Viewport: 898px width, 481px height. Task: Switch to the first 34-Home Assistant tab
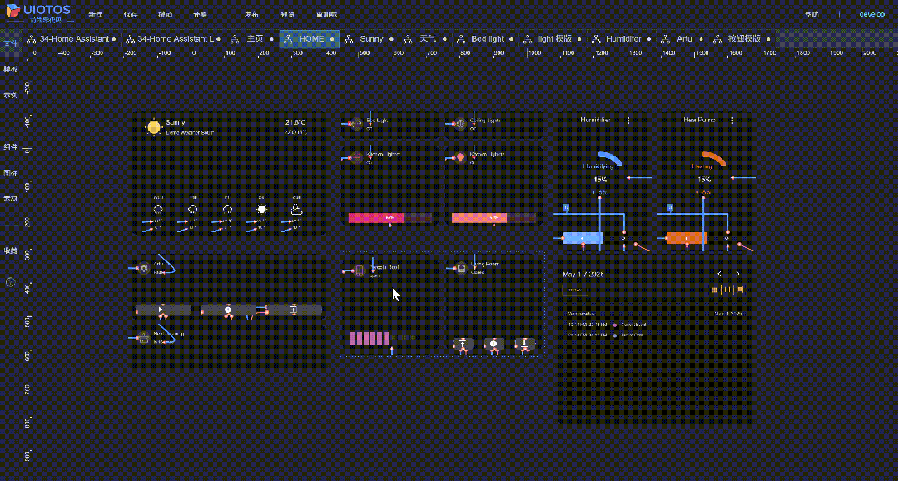(x=72, y=39)
